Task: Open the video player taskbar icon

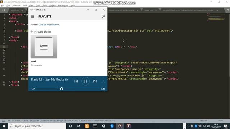Action: click(x=129, y=126)
